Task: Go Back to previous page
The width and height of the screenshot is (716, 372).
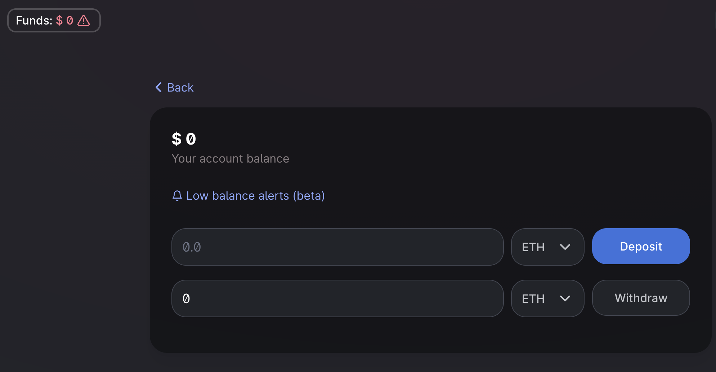Action: [174, 87]
